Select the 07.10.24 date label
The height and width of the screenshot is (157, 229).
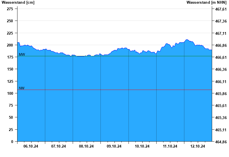pos(59,146)
